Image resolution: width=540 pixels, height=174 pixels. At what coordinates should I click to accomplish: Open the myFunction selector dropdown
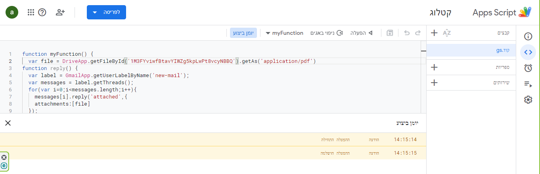[284, 33]
